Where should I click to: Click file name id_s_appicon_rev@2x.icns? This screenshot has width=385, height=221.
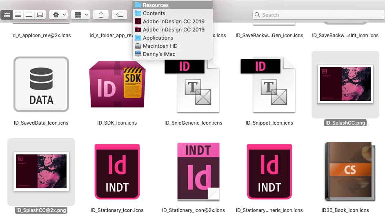[41, 36]
